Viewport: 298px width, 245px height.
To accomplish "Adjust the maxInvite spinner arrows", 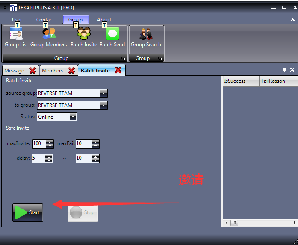I will pyautogui.click(x=50, y=144).
